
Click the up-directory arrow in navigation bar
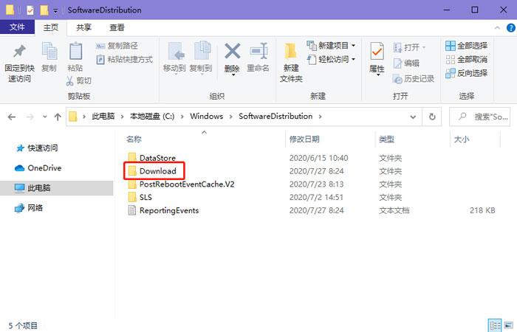pos(58,117)
